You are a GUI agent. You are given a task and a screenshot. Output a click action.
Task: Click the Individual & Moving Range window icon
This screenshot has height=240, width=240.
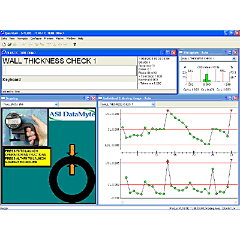(100, 98)
